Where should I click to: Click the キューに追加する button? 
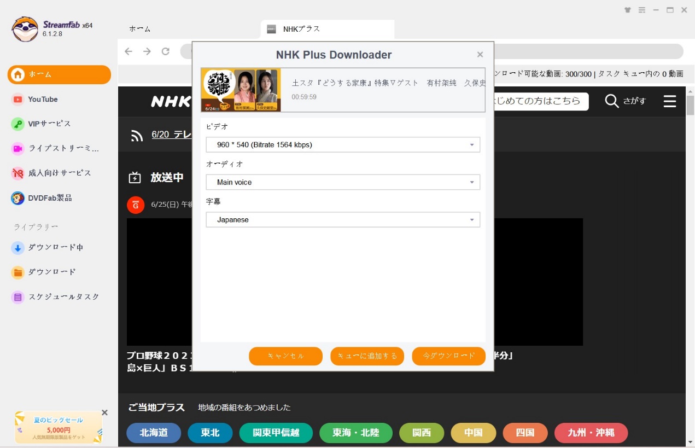coord(367,356)
